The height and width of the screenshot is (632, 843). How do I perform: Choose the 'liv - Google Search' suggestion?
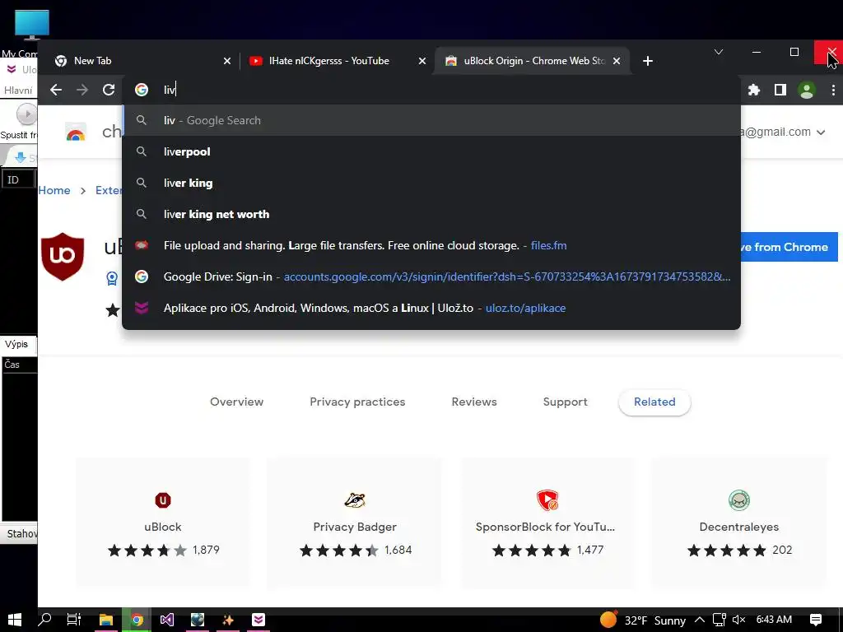point(431,120)
